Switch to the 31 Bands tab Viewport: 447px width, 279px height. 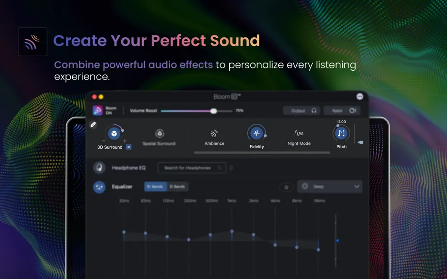click(177, 187)
